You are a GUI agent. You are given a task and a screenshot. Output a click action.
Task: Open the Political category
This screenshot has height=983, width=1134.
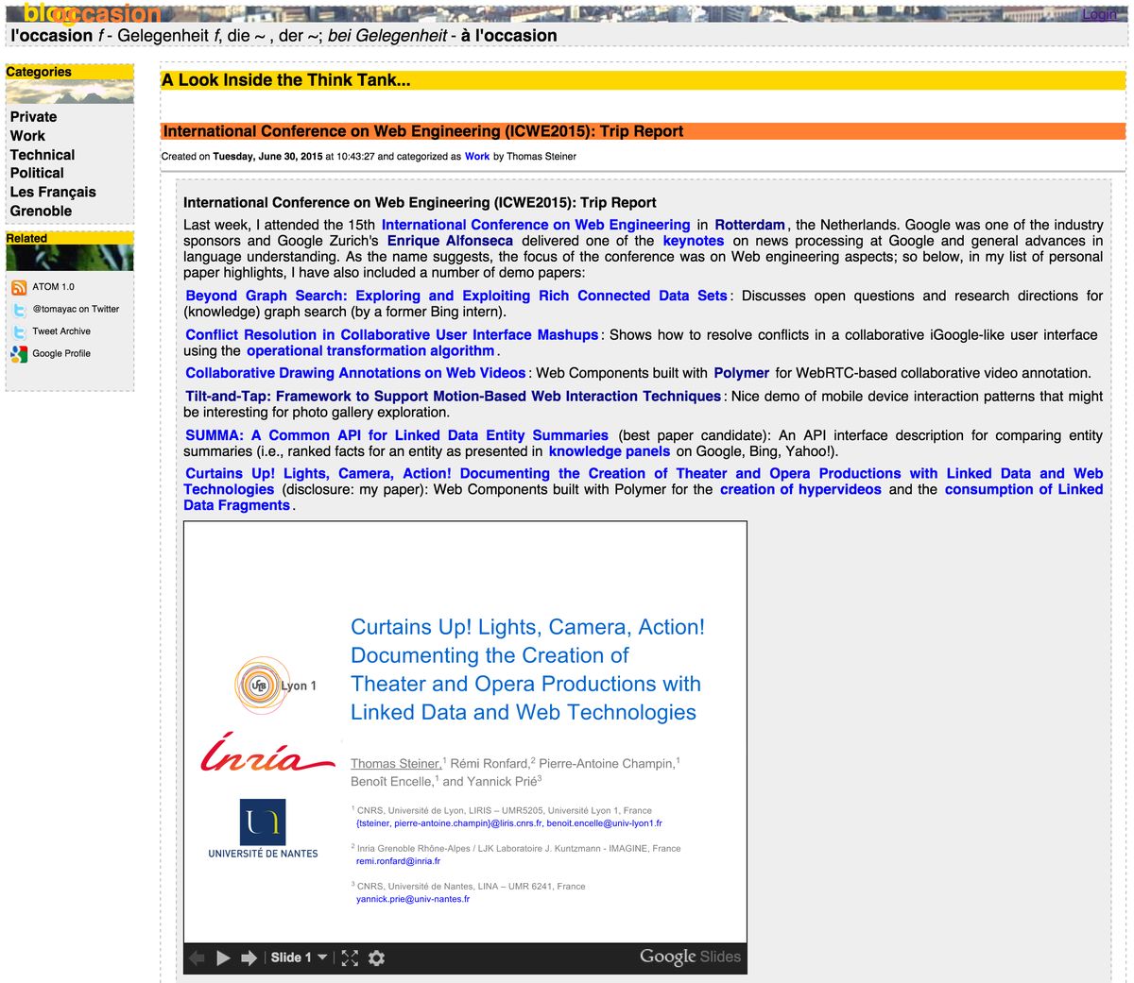coord(37,173)
